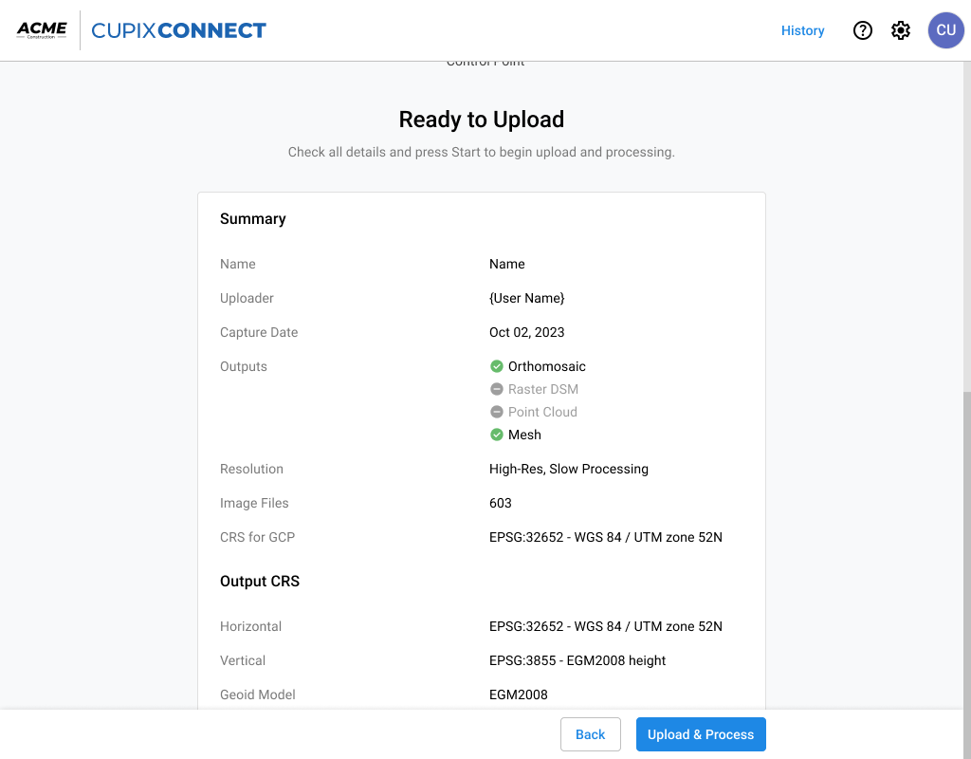Click the green check next to Orthomosaic
The height and width of the screenshot is (759, 971).
point(496,366)
